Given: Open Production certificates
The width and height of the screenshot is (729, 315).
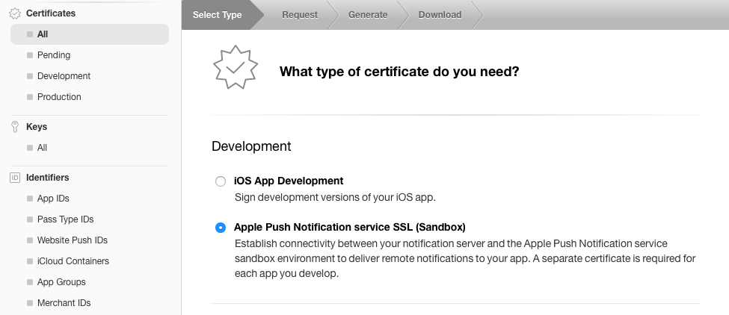Looking at the screenshot, I should tap(59, 97).
